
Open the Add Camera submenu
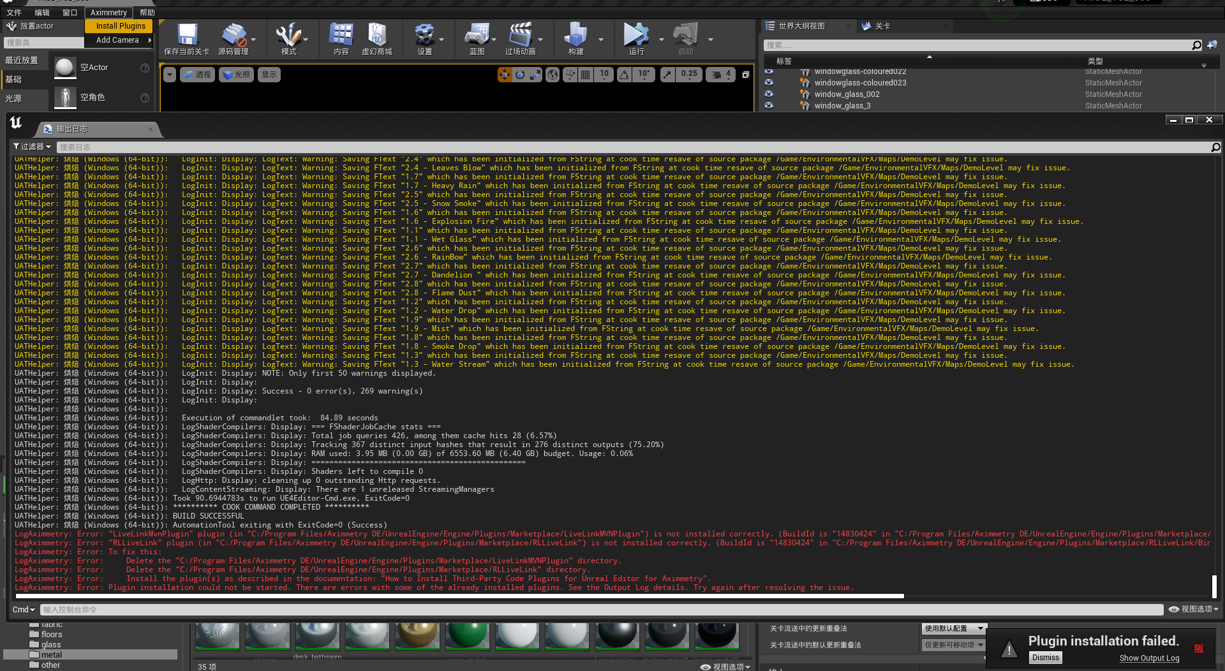tap(117, 40)
